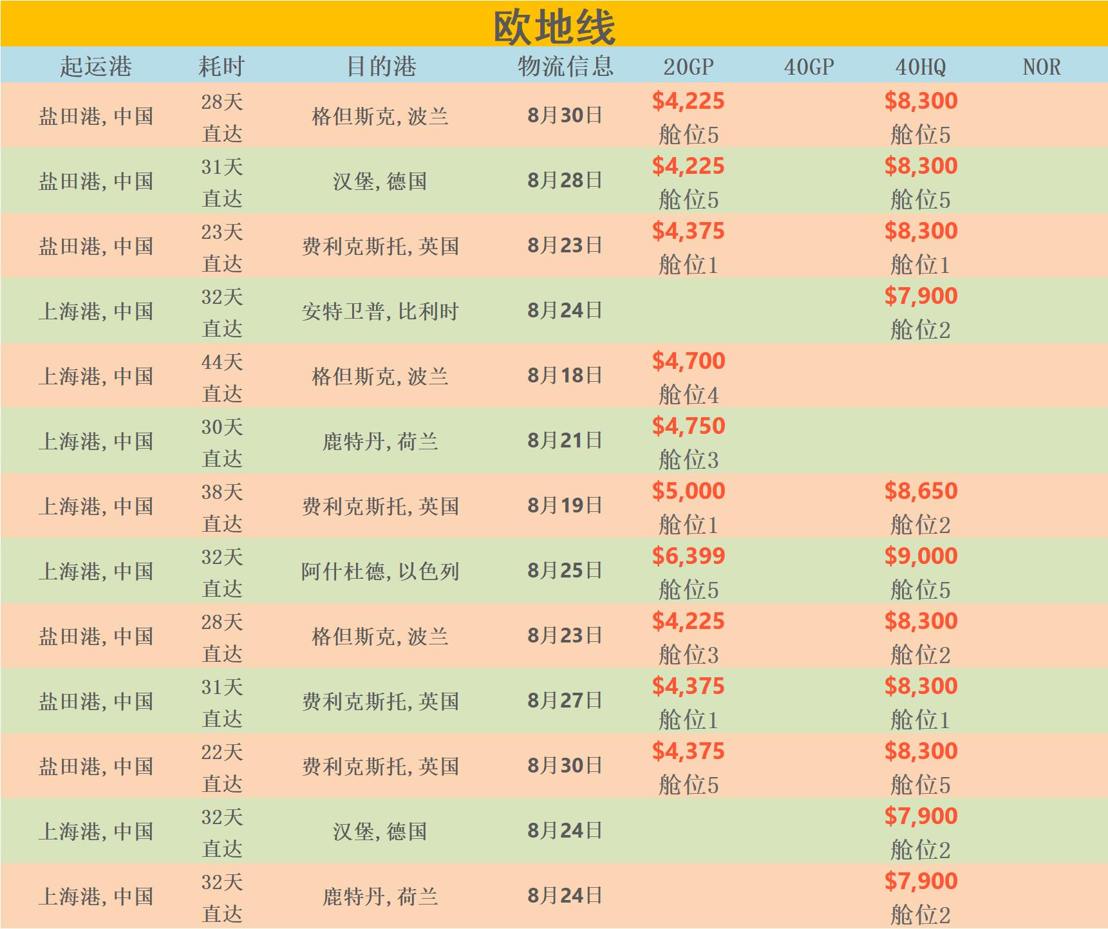Click the 40HQ column header
The width and height of the screenshot is (1108, 929).
click(921, 67)
